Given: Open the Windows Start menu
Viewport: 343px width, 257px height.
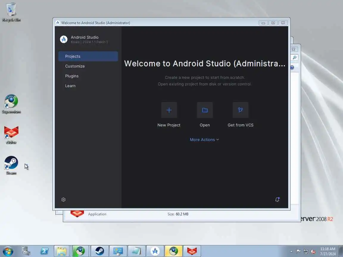Looking at the screenshot, I should click(x=8, y=251).
